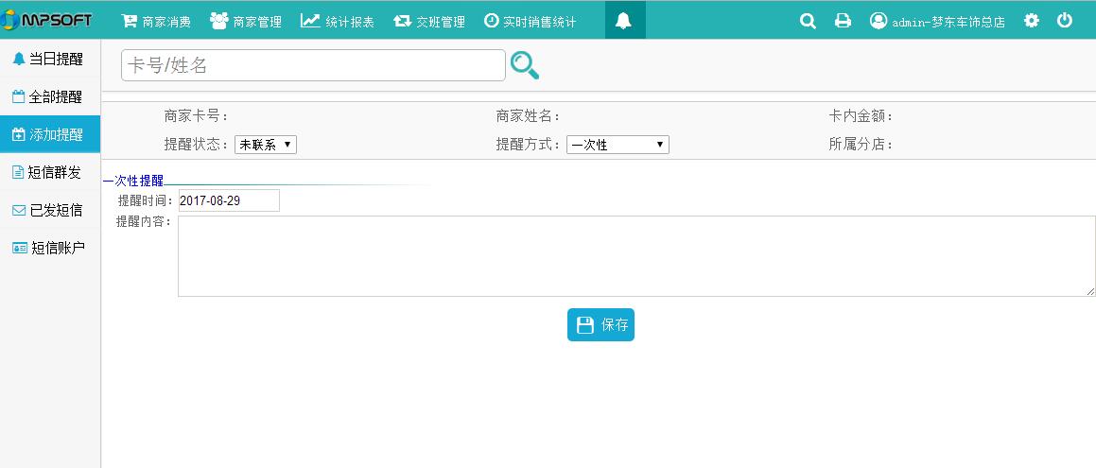Open 实时销售统计 in the top bar
This screenshot has width=1096, height=468.
(x=530, y=21)
